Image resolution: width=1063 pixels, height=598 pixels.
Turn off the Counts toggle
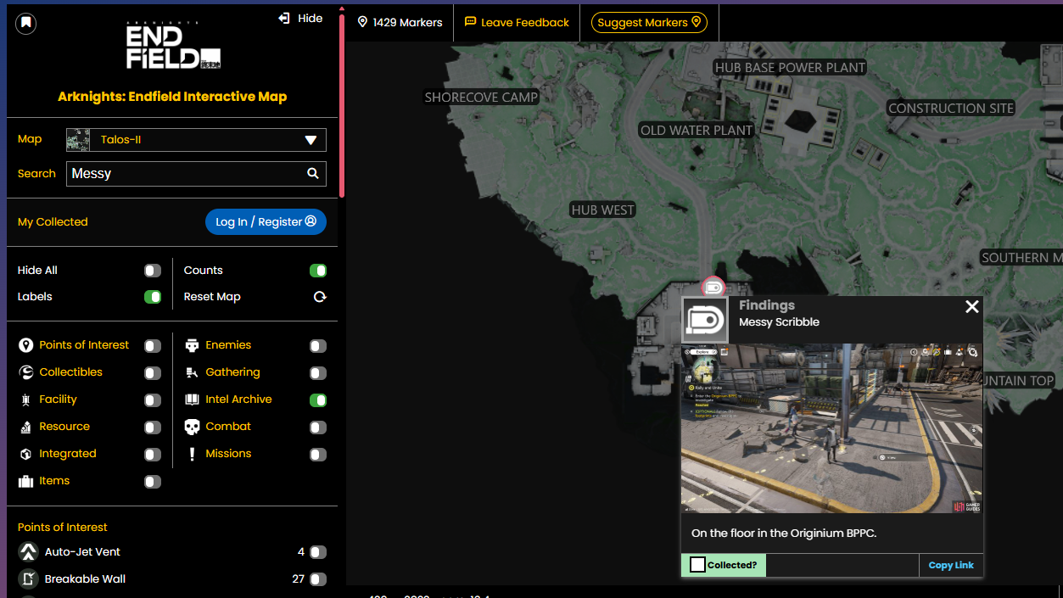(x=318, y=271)
